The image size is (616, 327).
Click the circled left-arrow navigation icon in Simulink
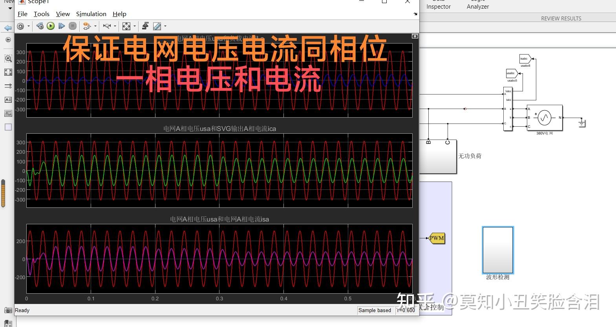pyautogui.click(x=8, y=40)
